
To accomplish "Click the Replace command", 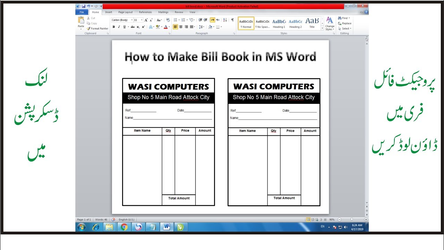I will click(x=344, y=23).
